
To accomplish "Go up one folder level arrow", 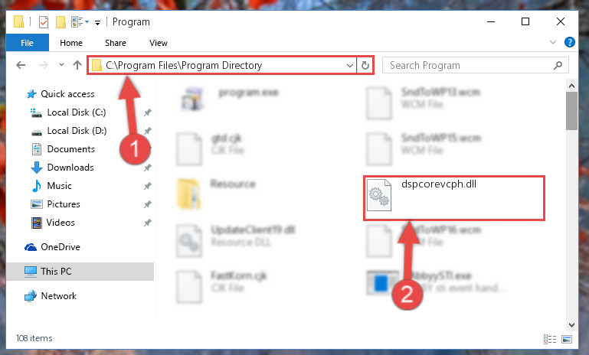I will click(x=77, y=65).
